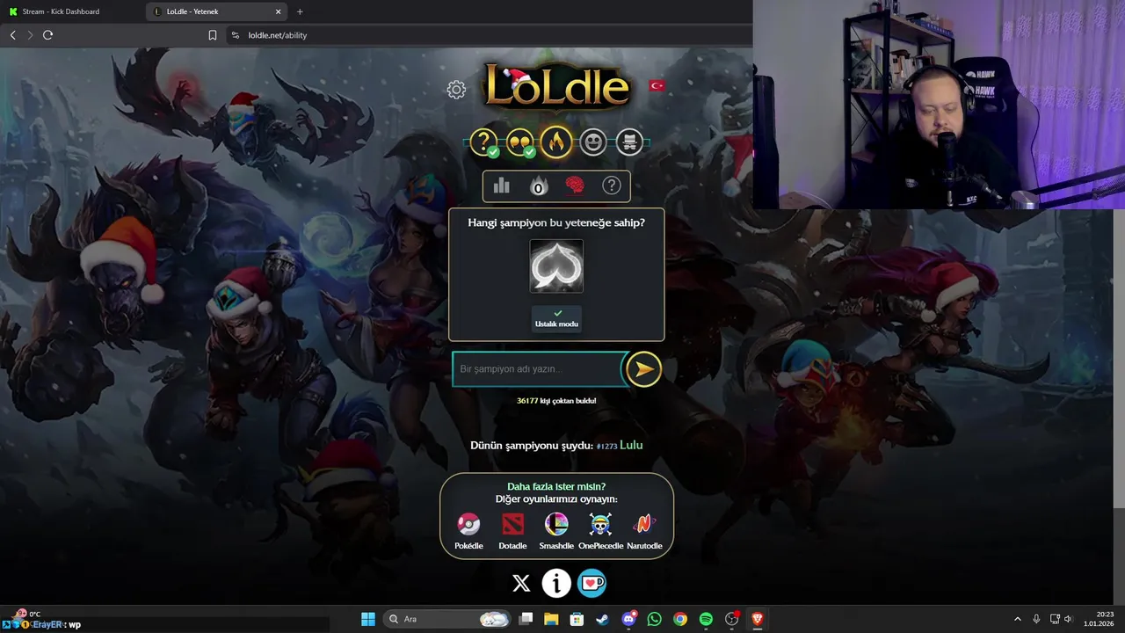The image size is (1125, 633).
Task: Open the how-to-play question mark icon
Action: [611, 186]
